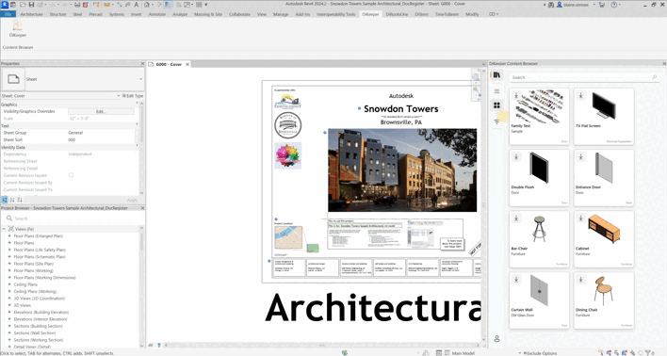Click Edit for Visibility/Graphics Overrides
Viewport: 667px width, 356px height.
[x=101, y=111]
